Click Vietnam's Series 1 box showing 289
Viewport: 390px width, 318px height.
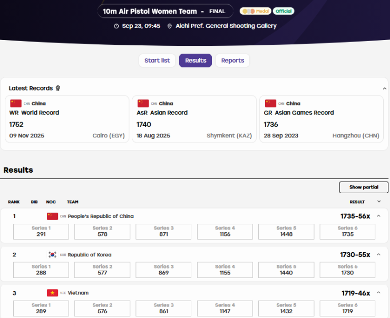[x=41, y=309]
